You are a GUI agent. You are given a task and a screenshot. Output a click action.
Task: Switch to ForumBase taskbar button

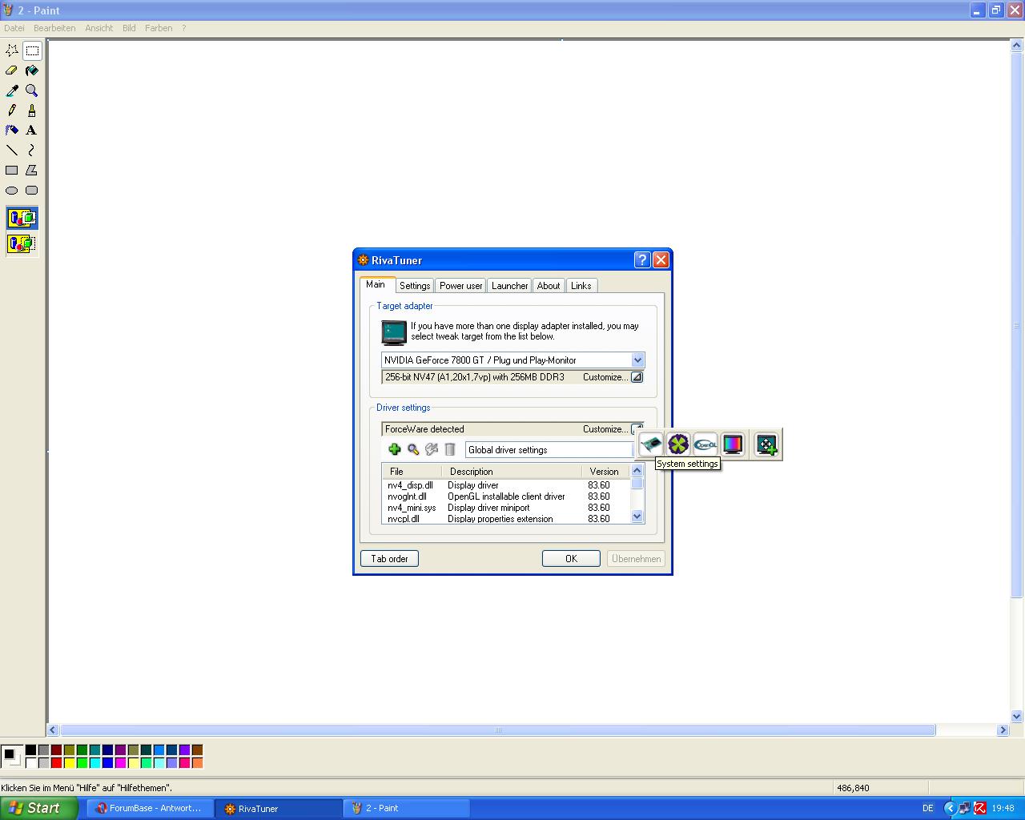149,808
